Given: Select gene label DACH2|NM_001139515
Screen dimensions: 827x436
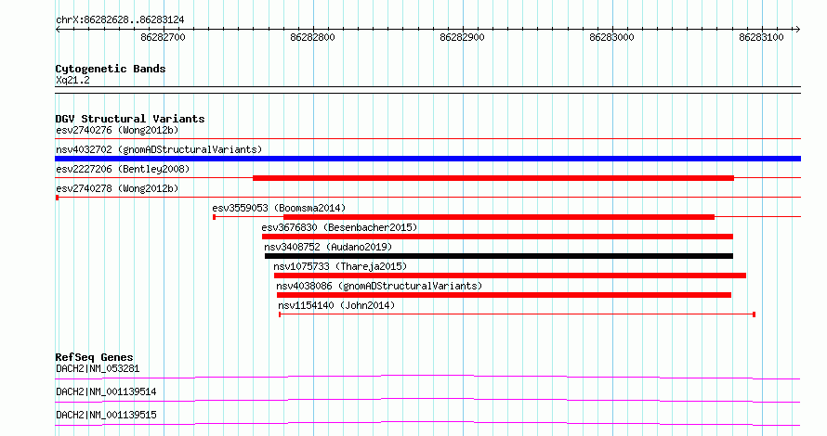Looking at the screenshot, I should [106, 415].
